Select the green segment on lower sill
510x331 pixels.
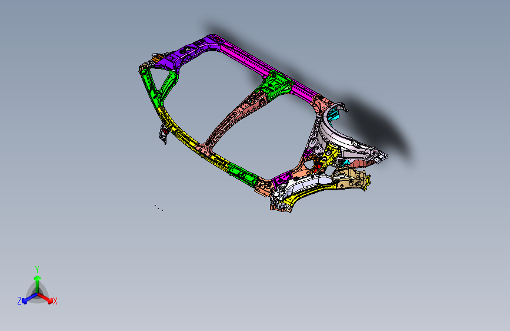[242, 174]
